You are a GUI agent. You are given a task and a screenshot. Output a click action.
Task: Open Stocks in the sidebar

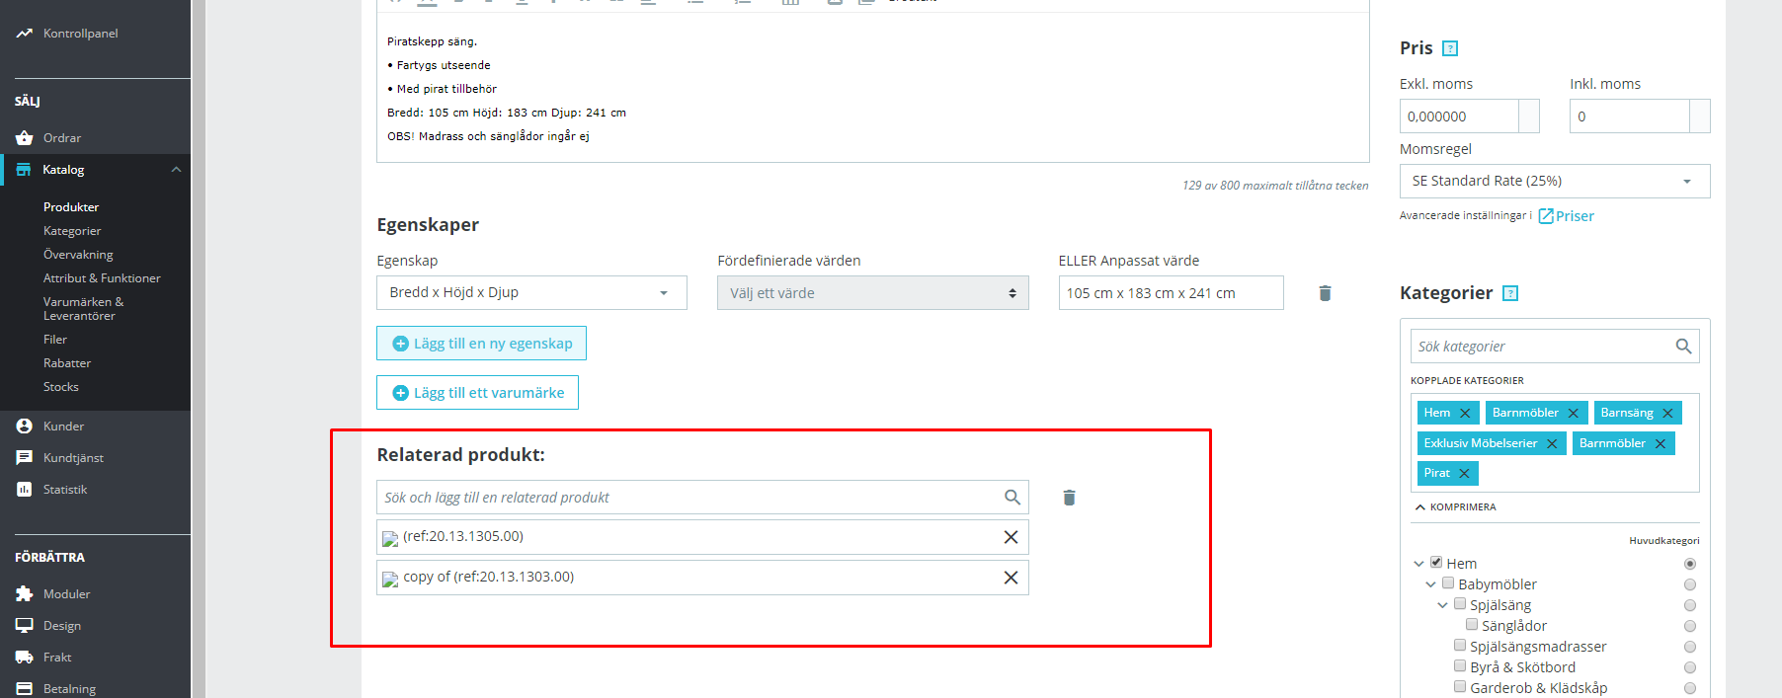[x=61, y=387]
